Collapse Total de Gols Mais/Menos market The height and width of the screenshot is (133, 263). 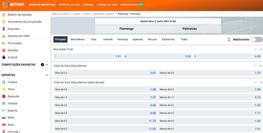[x=261, y=66]
